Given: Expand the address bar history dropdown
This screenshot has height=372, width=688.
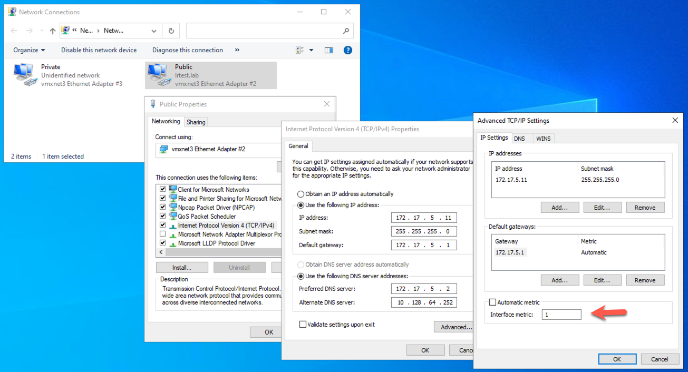Looking at the screenshot, I should point(153,31).
